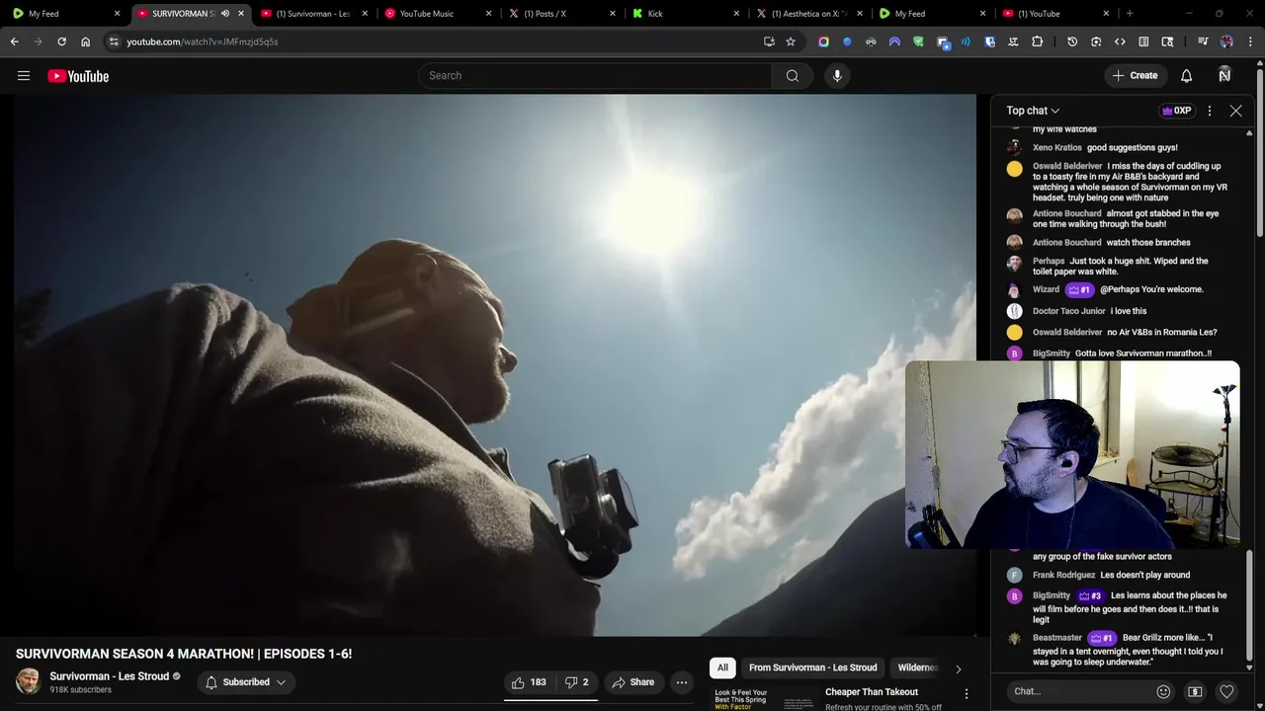Open the YouTube guide hamburger menu

coord(24,76)
